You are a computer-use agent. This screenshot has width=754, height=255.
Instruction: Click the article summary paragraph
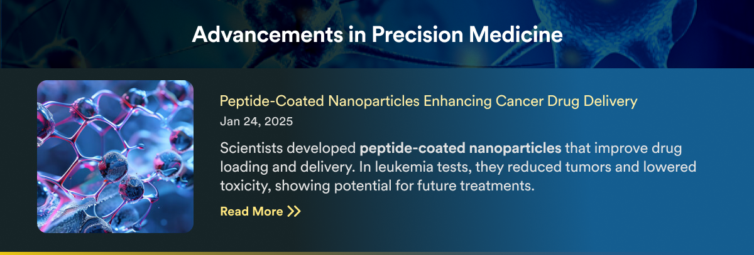pos(458,167)
